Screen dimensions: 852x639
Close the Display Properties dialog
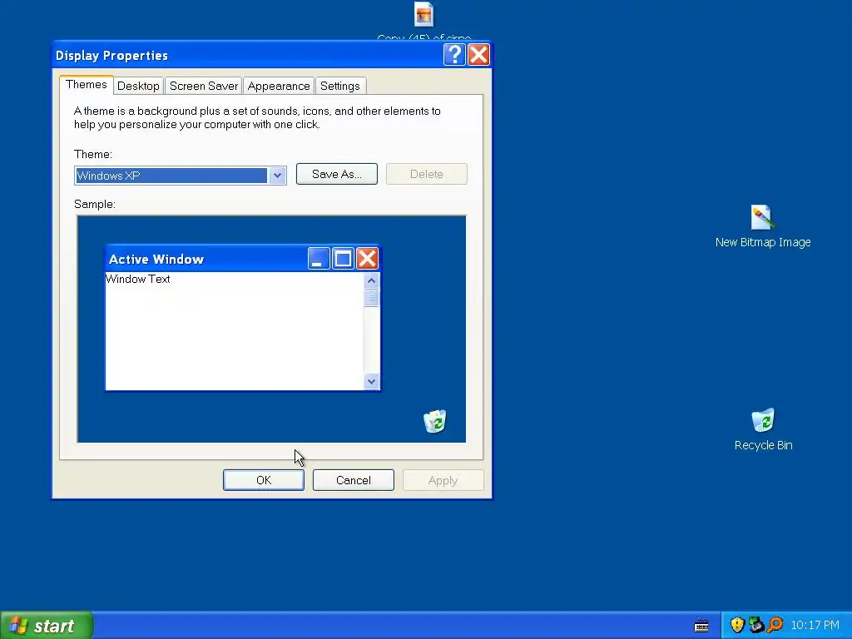point(478,55)
